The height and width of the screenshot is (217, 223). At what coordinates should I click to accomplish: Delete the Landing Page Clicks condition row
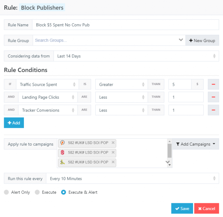click(213, 97)
